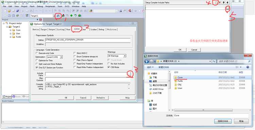Toggle Read-Only Position Independent
This screenshot has width=255, height=130.
[75, 63]
